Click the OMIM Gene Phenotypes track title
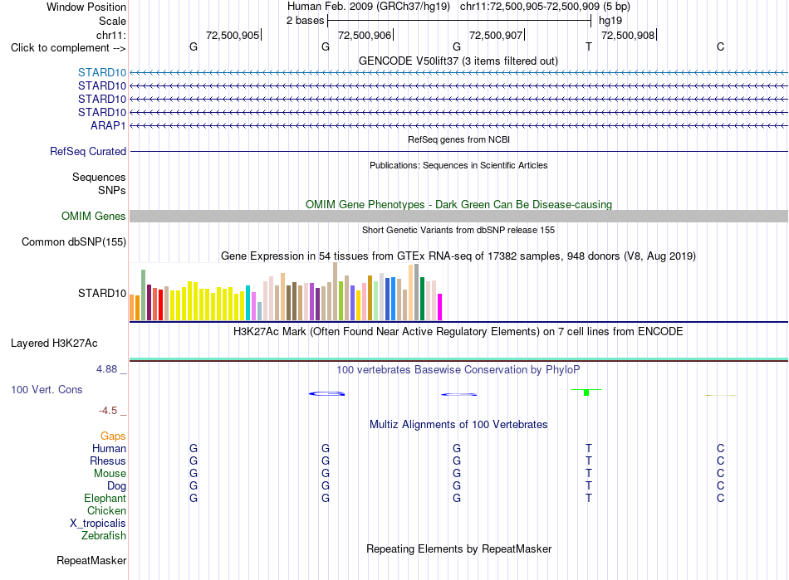 [x=459, y=205]
